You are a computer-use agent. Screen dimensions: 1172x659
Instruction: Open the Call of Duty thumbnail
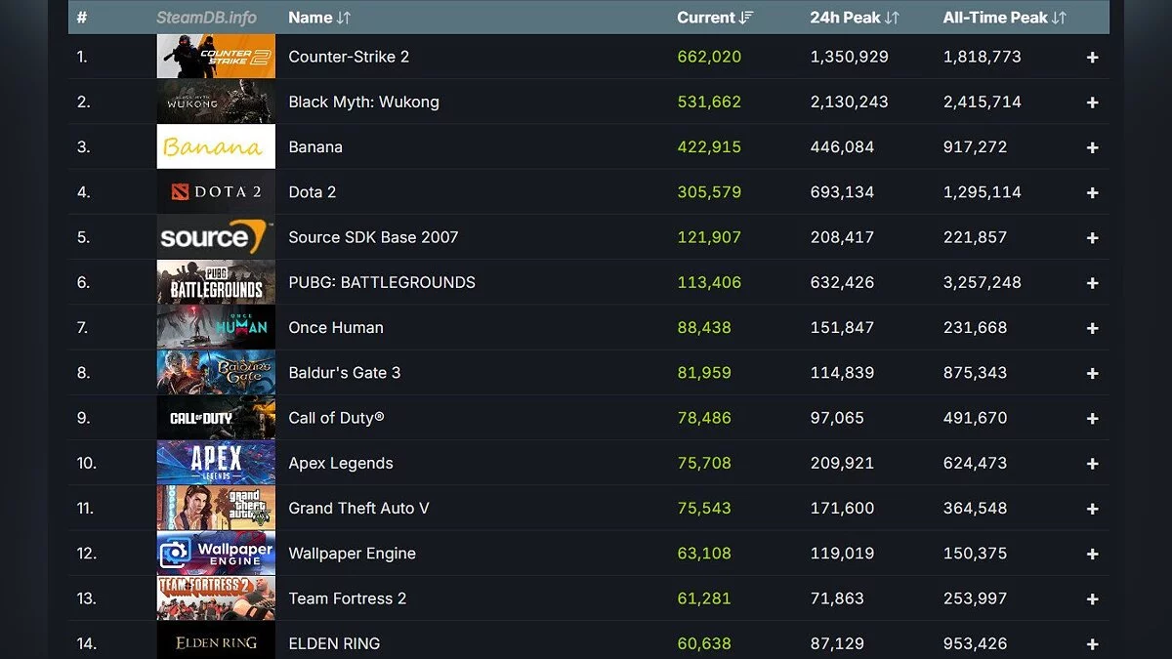[x=216, y=418]
